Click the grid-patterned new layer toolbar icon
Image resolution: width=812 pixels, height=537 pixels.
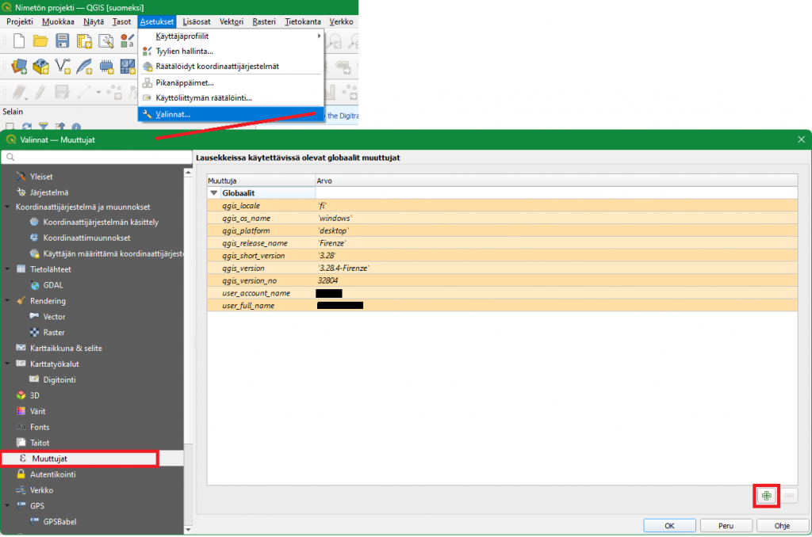tap(128, 67)
